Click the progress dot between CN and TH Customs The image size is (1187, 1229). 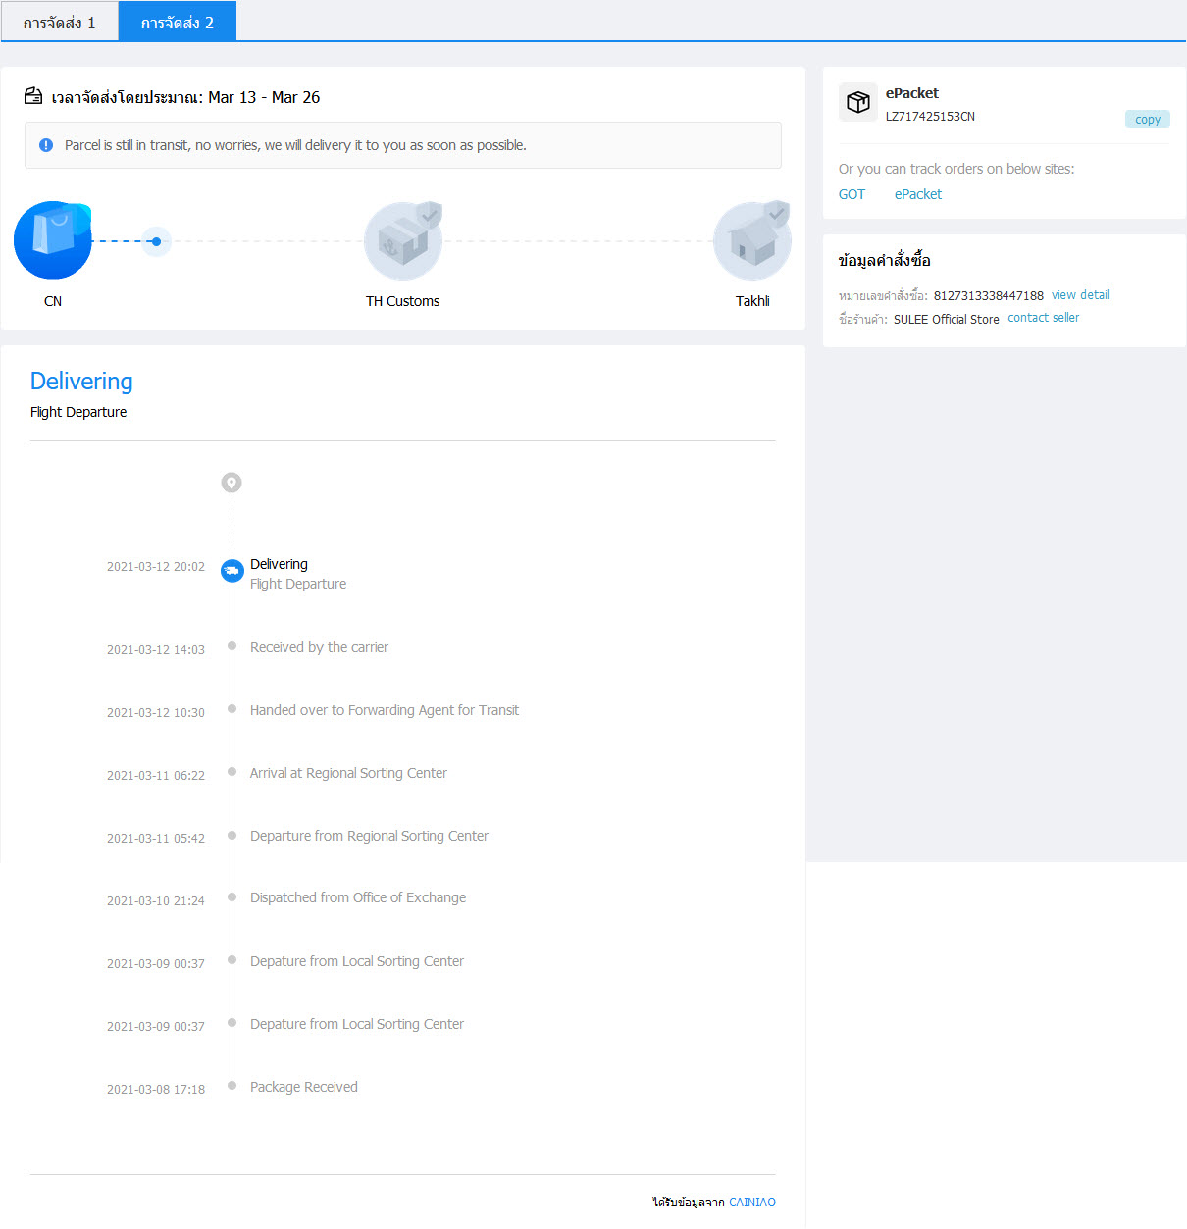click(156, 241)
